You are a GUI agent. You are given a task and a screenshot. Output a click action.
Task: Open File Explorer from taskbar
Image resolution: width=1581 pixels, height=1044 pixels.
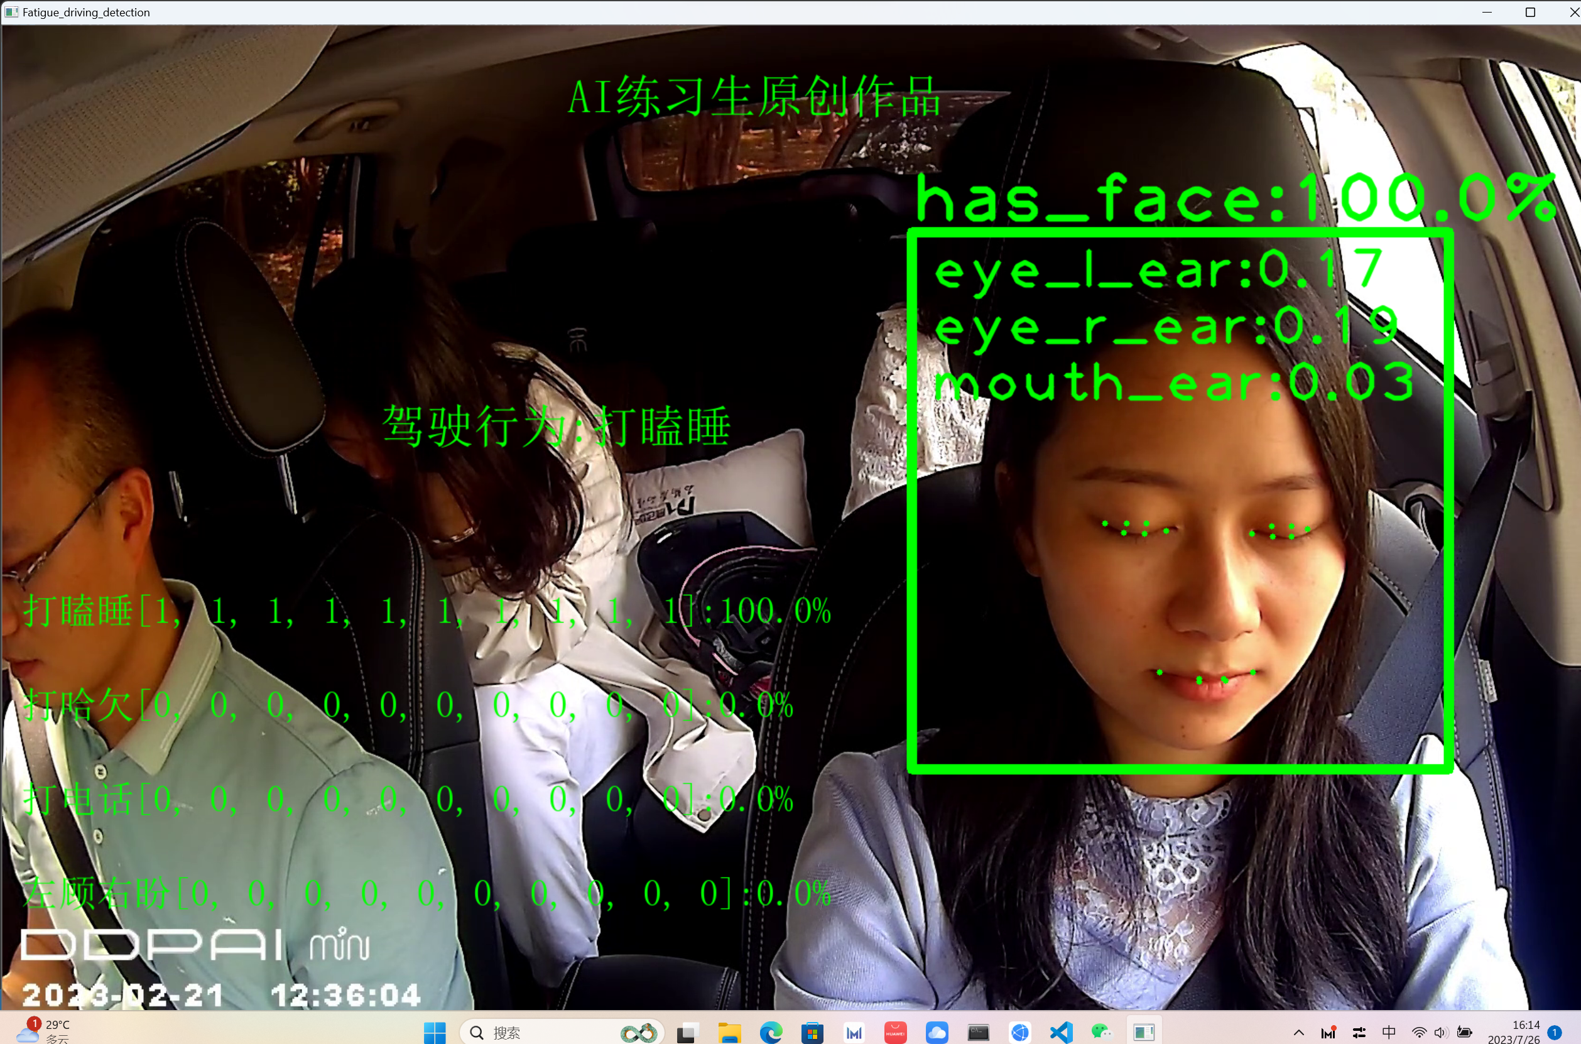point(729,1033)
